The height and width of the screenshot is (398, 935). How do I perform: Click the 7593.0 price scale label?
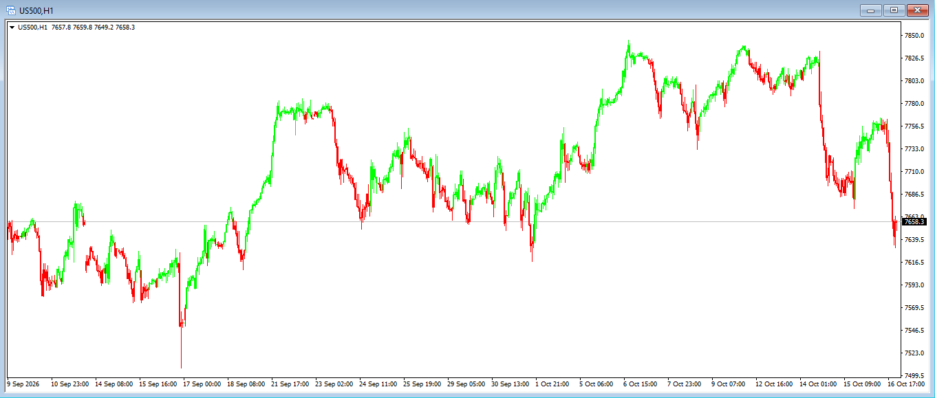[x=914, y=285]
